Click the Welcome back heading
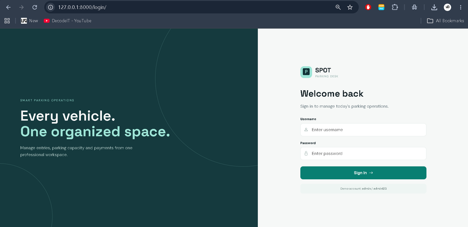This screenshot has width=468, height=227. click(332, 93)
